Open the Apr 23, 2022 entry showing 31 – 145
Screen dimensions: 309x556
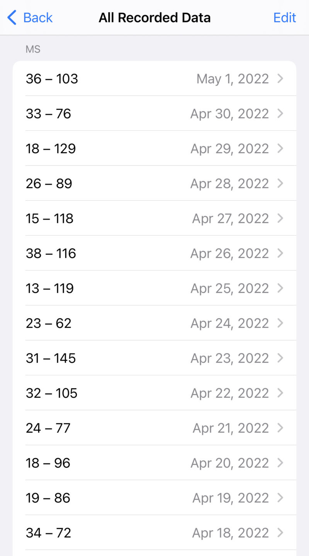[154, 358]
